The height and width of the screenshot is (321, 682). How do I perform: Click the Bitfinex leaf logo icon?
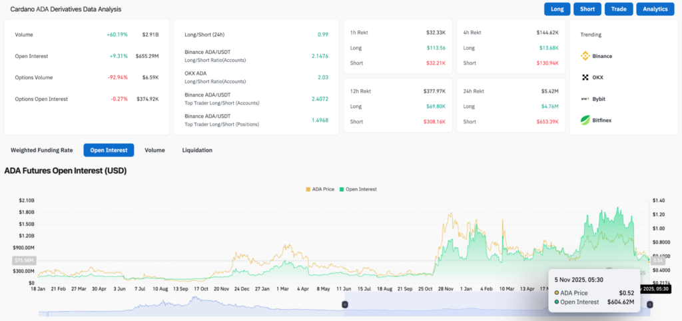click(x=585, y=120)
